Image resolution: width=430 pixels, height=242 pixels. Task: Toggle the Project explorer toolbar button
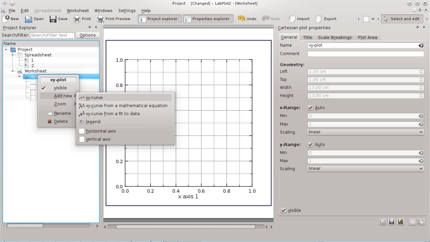tap(160, 19)
